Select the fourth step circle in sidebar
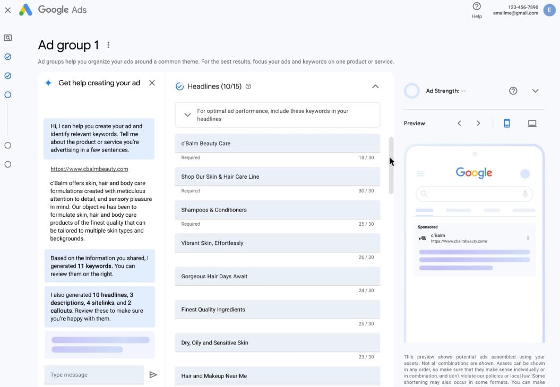Screen dimensions: 560x387 8,146
